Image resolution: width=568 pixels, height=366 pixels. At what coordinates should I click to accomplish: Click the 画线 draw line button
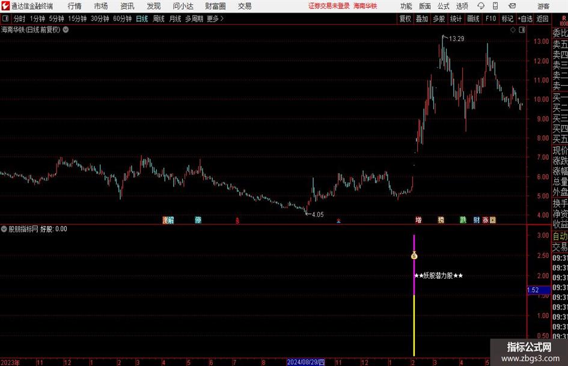(x=474, y=19)
